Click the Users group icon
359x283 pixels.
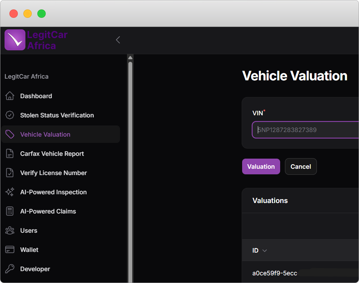coord(10,231)
